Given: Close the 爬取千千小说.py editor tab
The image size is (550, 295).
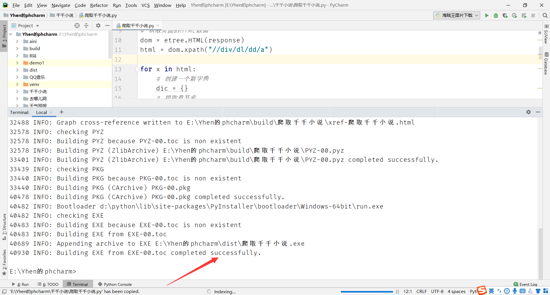Looking at the screenshot, I should pos(158,25).
